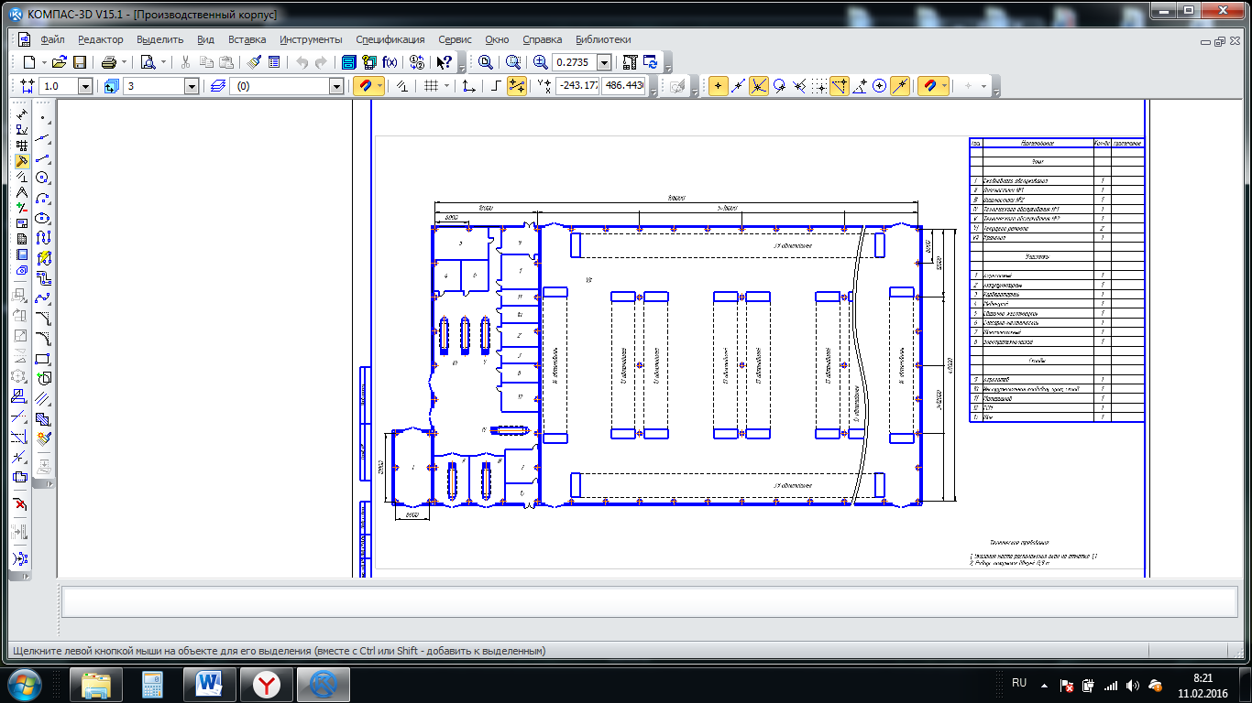Open the Dimensions panel switch icon
The image size is (1252, 703).
pos(22,114)
